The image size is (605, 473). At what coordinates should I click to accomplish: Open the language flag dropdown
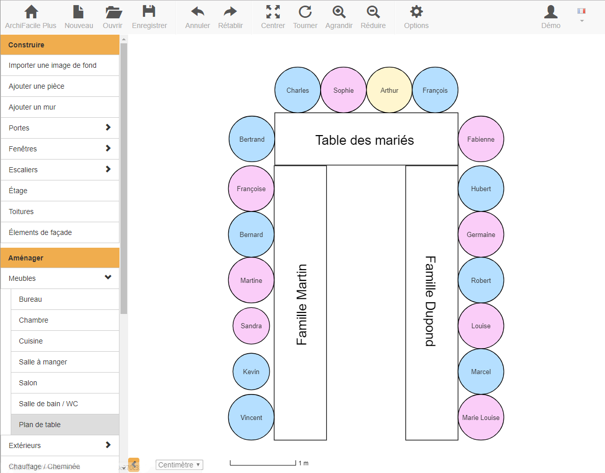(x=581, y=15)
